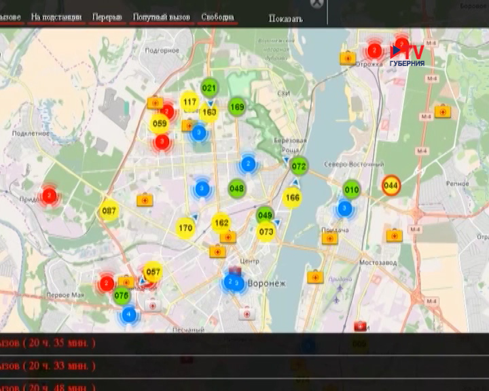Switch to the На подстанции filter
489x391 pixels.
click(56, 17)
